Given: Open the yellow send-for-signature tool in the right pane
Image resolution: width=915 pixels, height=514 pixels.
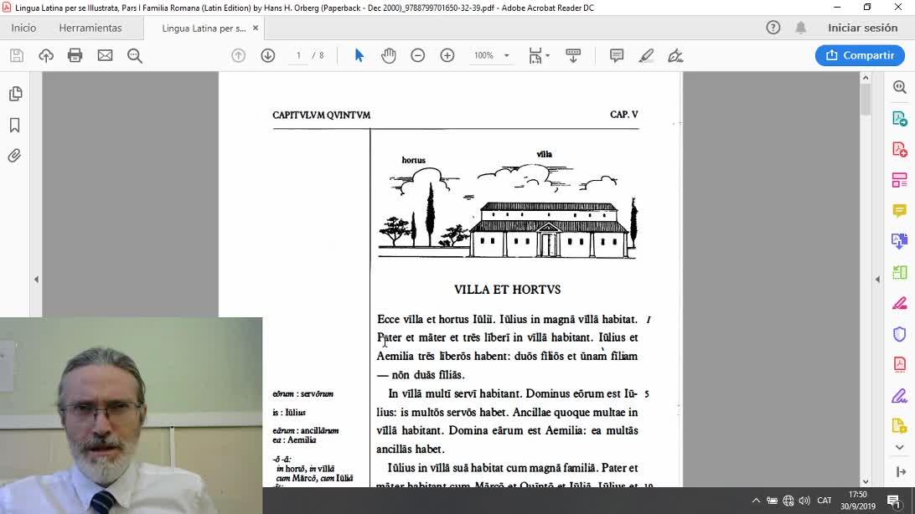Looking at the screenshot, I should click(899, 426).
